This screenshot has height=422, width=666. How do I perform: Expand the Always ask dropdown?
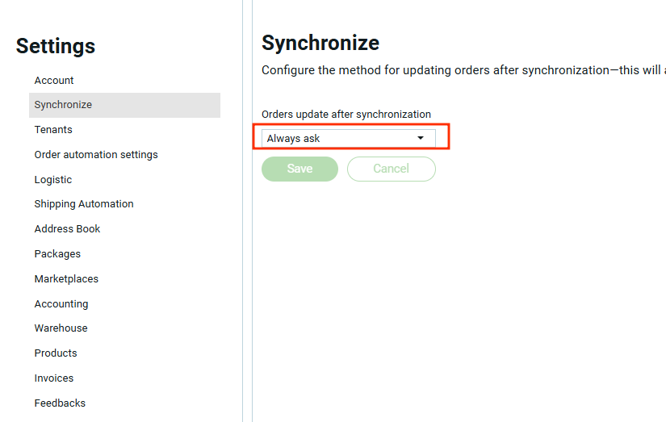[x=339, y=139]
